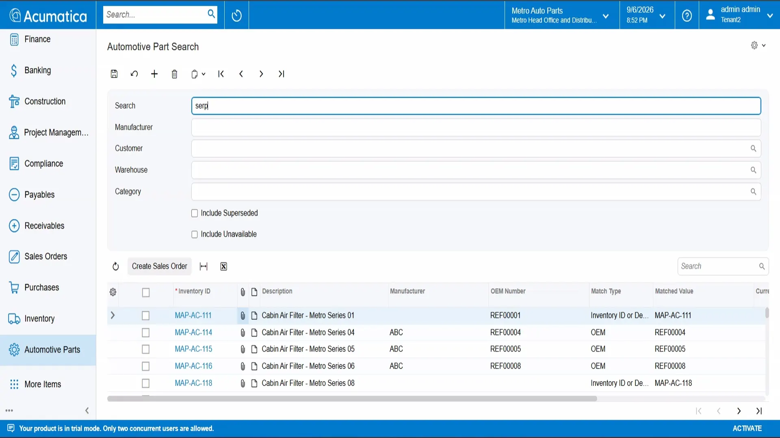
Task: Open the MAP-AC-111 inventory link
Action: tap(193, 316)
